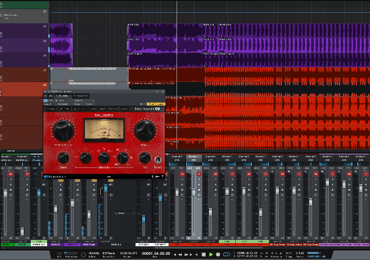Open the channel editor icon at the bottom of the BASS DI strip
Viewport: 370px width, 260px height.
coord(61,238)
